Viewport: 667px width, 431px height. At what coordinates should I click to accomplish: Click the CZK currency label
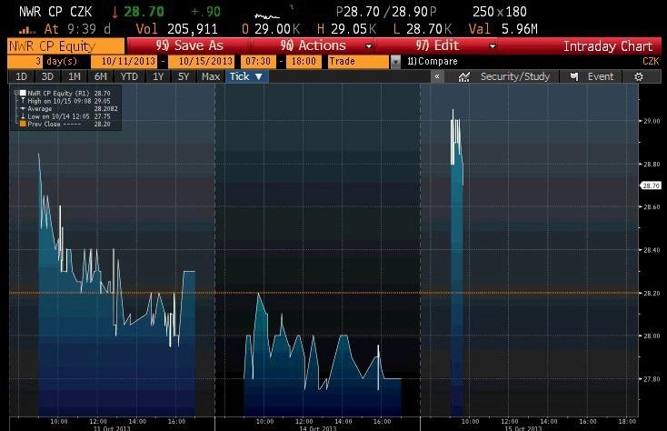pos(651,61)
